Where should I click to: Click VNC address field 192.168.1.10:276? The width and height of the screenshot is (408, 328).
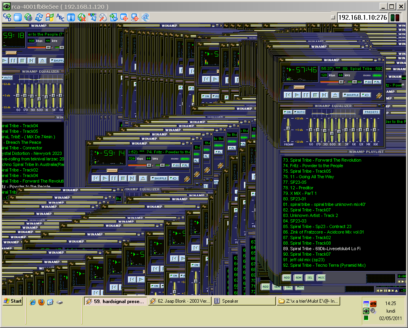point(363,17)
